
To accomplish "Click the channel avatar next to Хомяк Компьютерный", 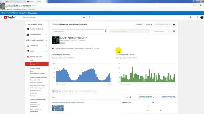I will click(x=56, y=40).
